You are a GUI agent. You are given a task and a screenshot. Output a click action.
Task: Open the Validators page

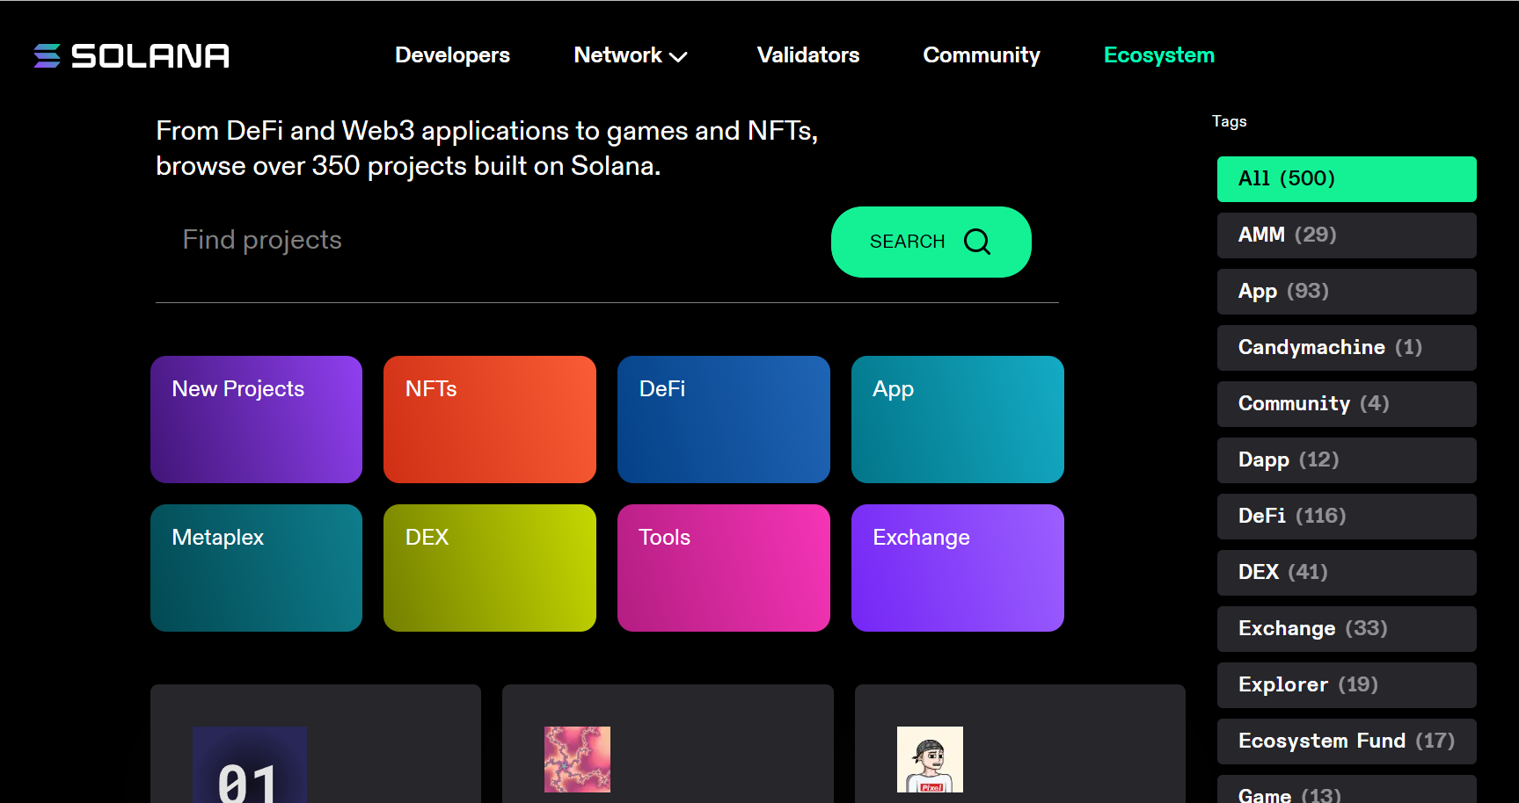pos(808,55)
